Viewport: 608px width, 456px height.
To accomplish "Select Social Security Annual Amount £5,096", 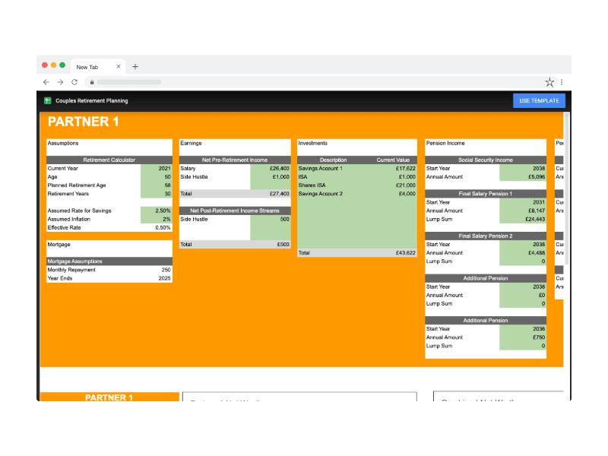I will coord(523,177).
